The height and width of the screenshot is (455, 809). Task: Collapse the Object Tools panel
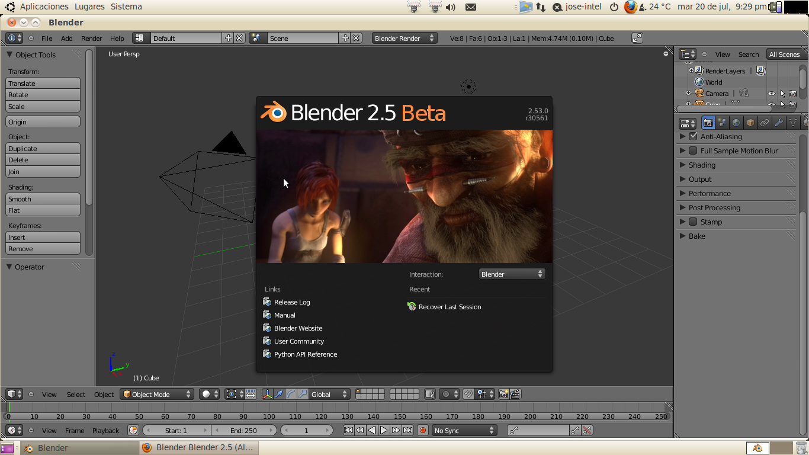point(9,55)
